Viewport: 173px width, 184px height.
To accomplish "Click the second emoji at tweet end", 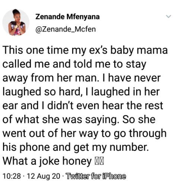I will click(102, 161).
